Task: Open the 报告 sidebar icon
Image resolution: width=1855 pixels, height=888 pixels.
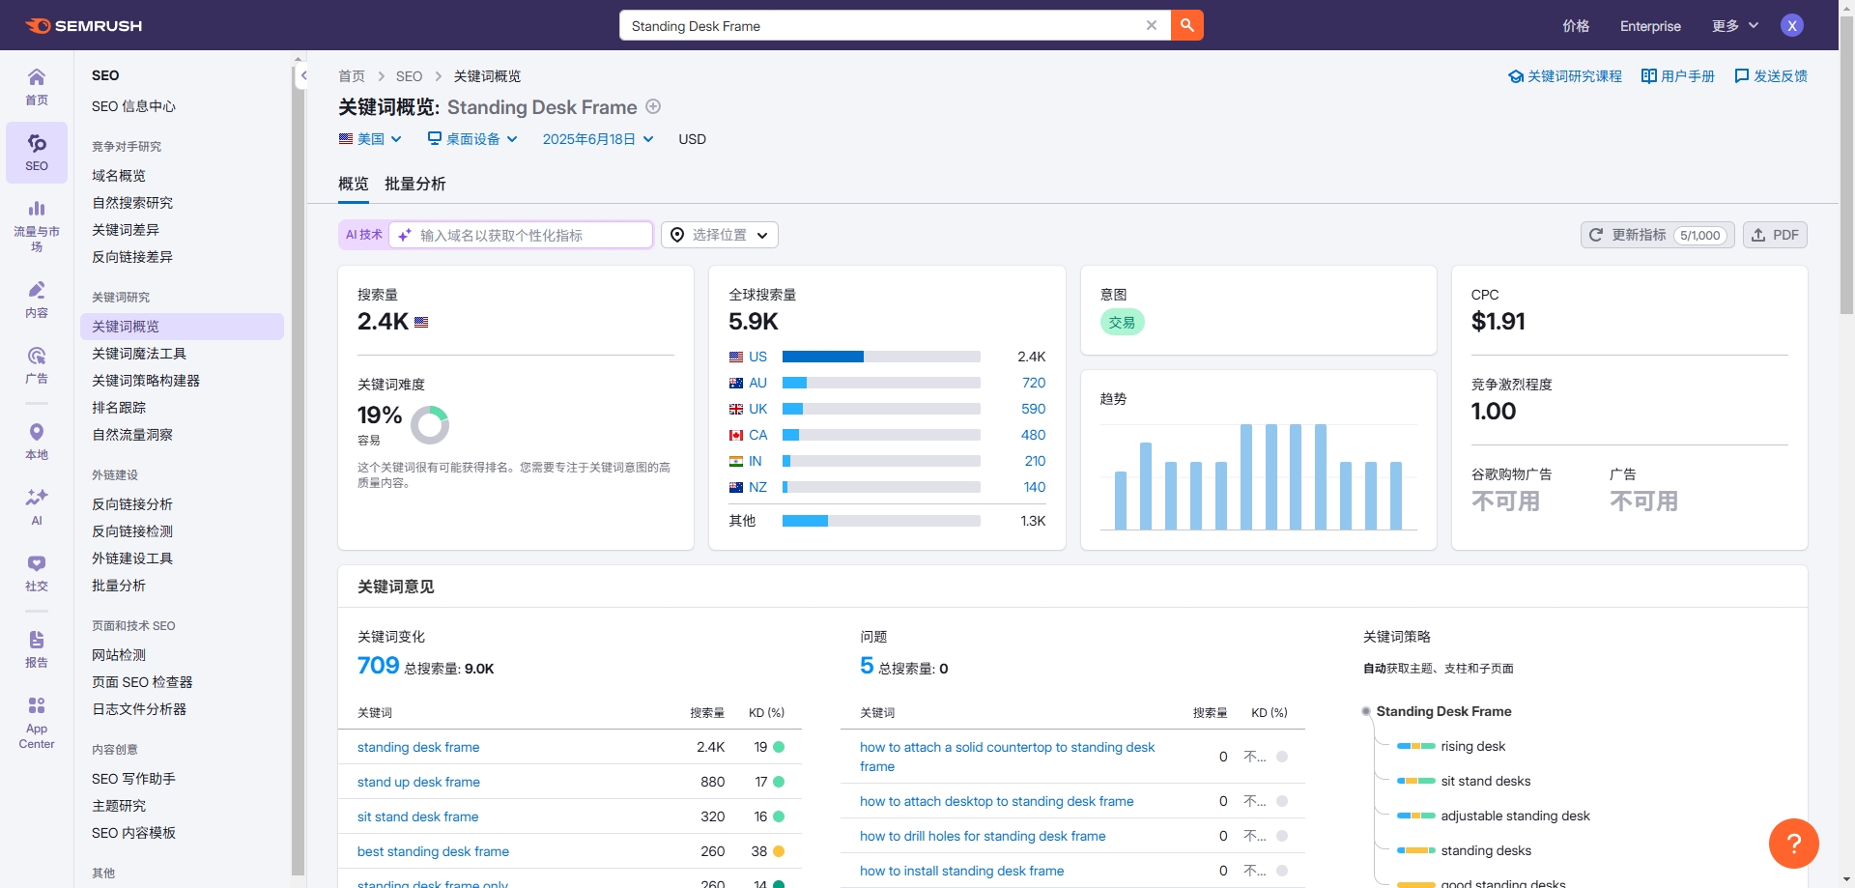Action: (37, 649)
